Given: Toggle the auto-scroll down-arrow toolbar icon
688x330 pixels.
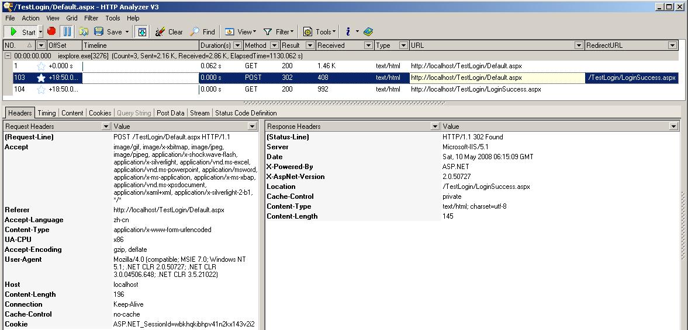Looking at the screenshot, I should point(142,31).
